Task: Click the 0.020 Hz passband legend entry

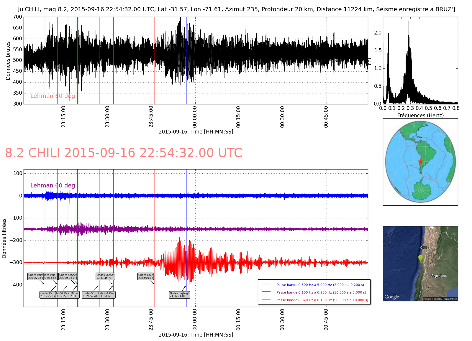Action: (x=322, y=300)
